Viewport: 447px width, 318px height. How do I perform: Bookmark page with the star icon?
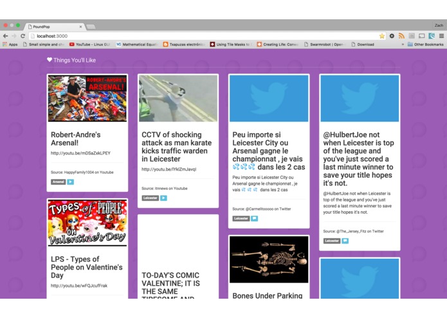[x=382, y=36]
